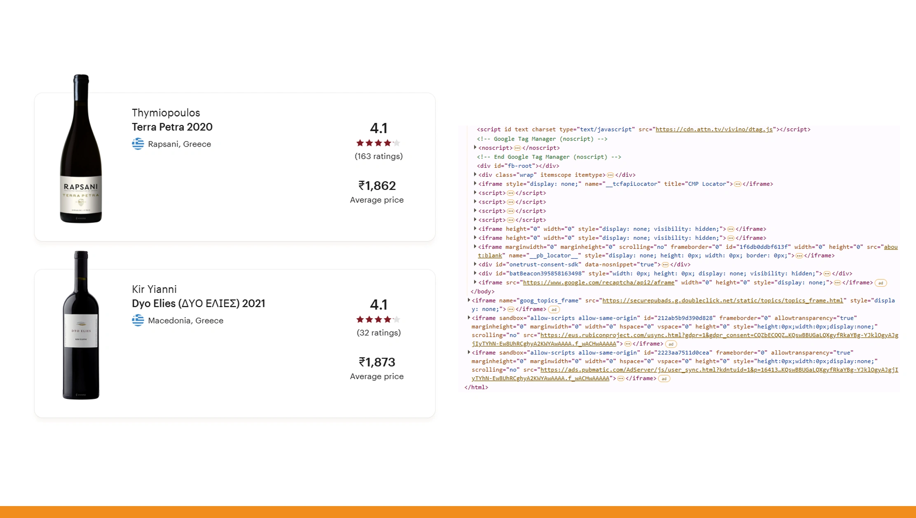Expand the first hidden-visibility iframe element
Screen dimensions: 916x518
[476, 229]
